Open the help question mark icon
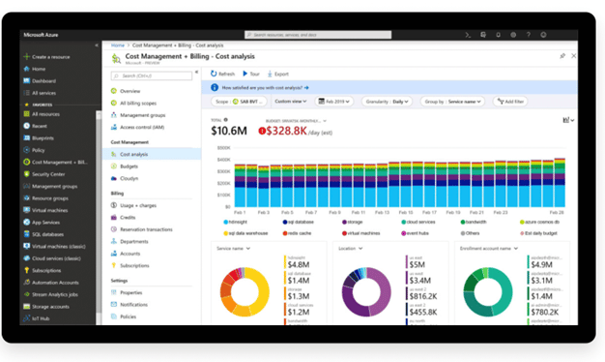 tap(529, 35)
